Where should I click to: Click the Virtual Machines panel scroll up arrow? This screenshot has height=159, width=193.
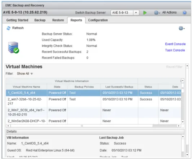(x=187, y=66)
